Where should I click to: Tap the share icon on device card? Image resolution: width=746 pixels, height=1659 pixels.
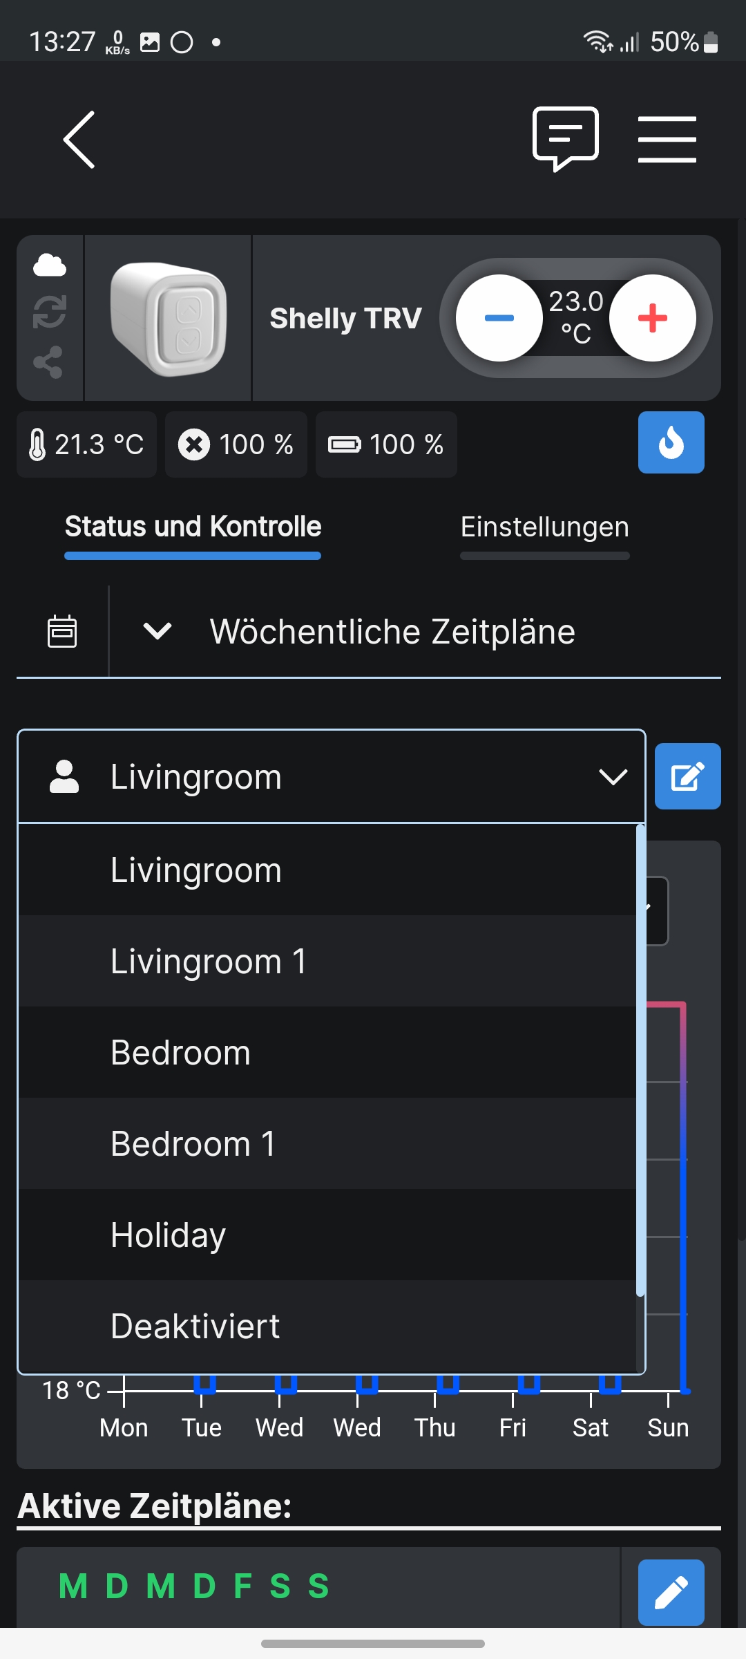pyautogui.click(x=48, y=362)
